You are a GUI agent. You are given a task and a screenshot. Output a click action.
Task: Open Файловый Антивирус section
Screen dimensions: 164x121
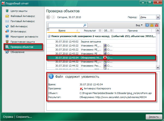tap(23, 16)
